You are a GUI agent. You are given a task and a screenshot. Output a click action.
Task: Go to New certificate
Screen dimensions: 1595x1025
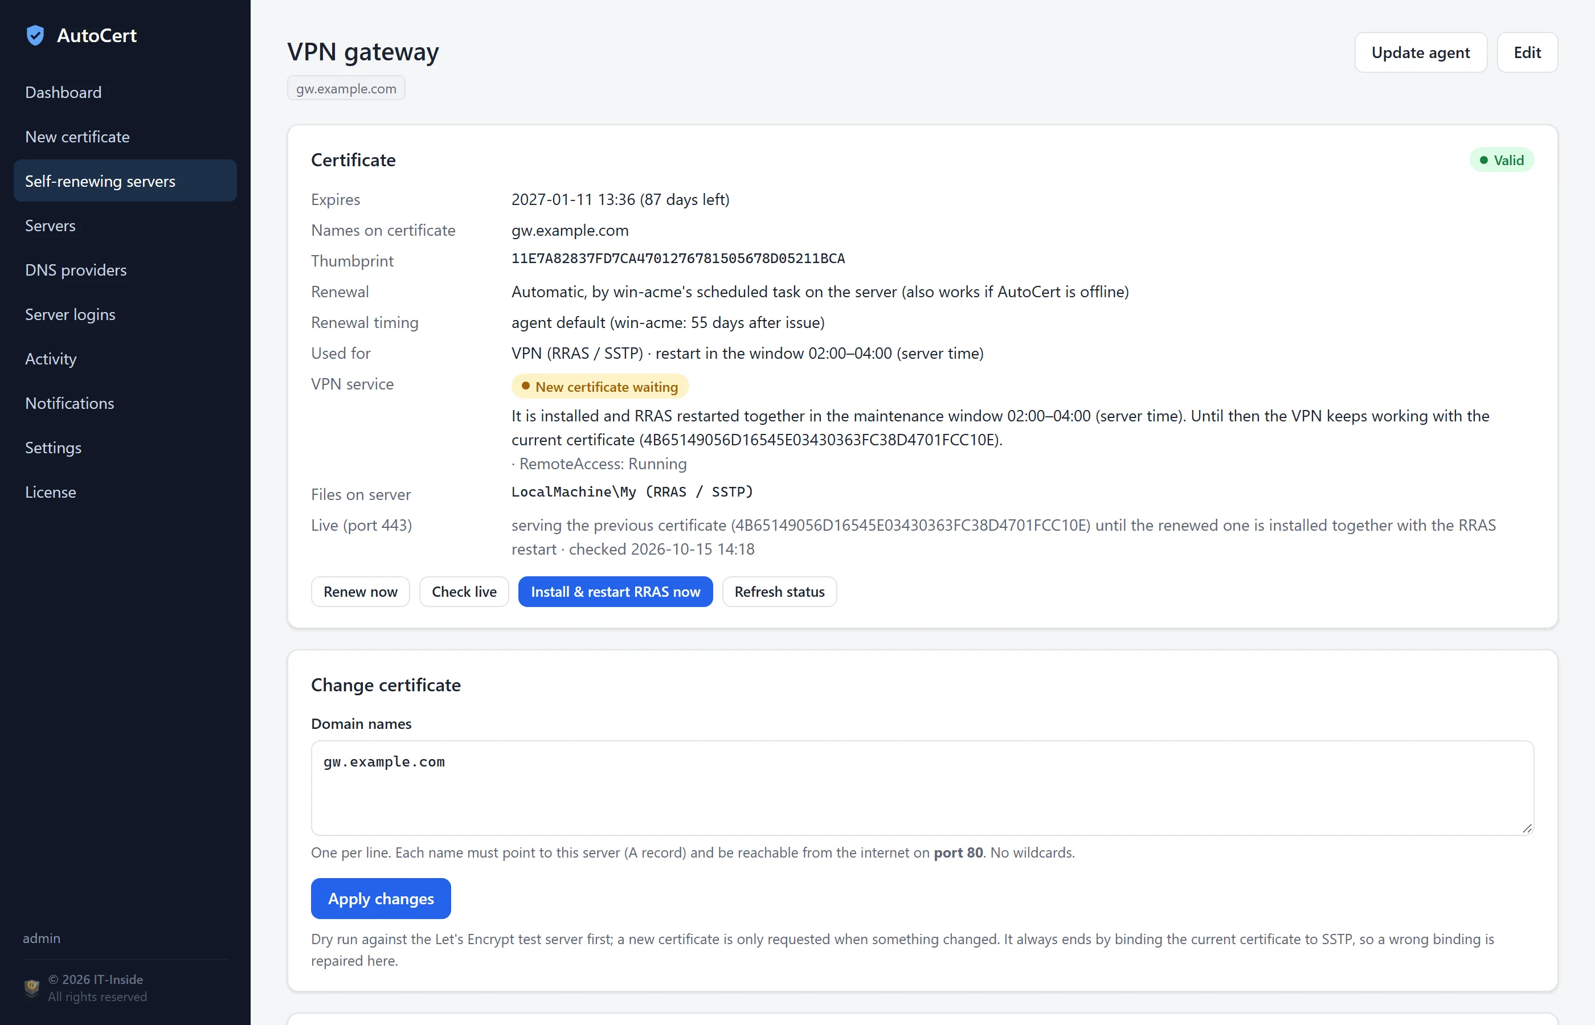[x=125, y=137]
